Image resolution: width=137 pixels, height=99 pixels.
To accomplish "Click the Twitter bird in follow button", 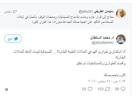I will pos(16,39).
